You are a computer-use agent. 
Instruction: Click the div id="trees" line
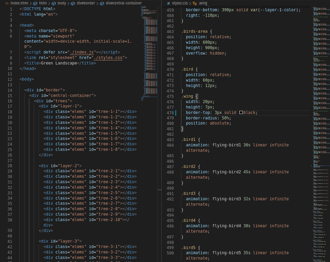click(x=53, y=101)
